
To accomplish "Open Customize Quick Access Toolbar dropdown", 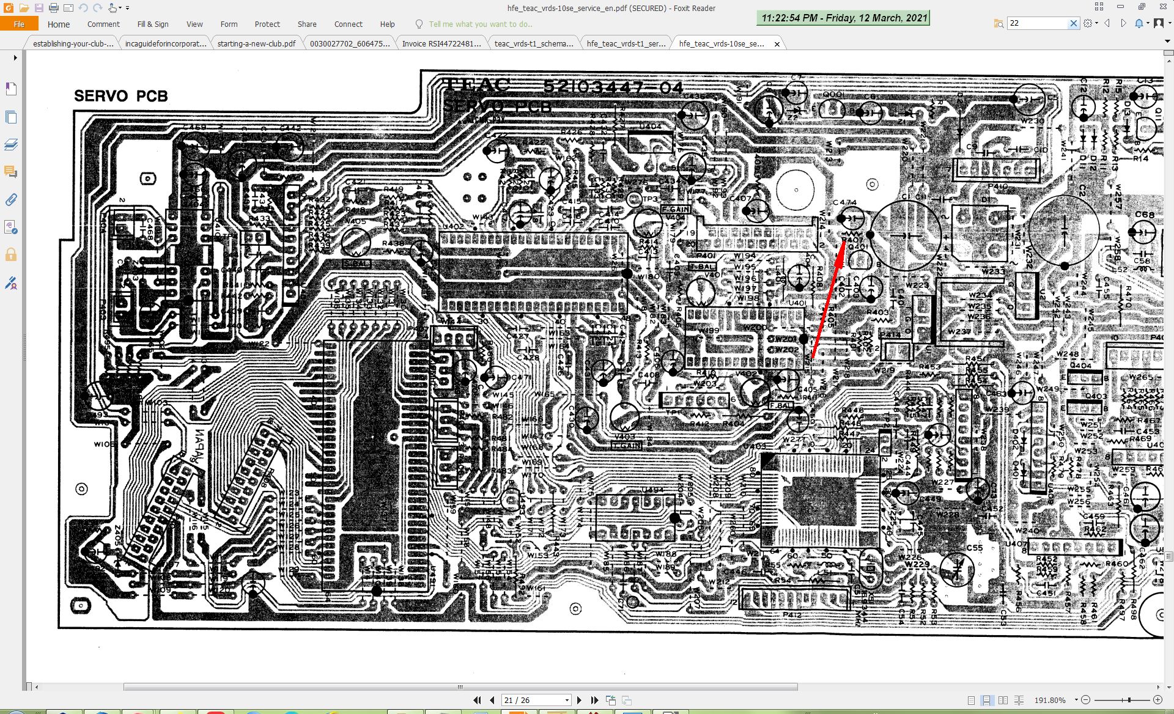I will 128,8.
